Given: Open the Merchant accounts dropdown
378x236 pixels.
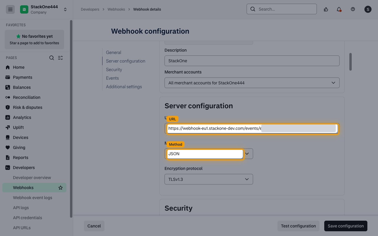Looking at the screenshot, I should pyautogui.click(x=252, y=83).
